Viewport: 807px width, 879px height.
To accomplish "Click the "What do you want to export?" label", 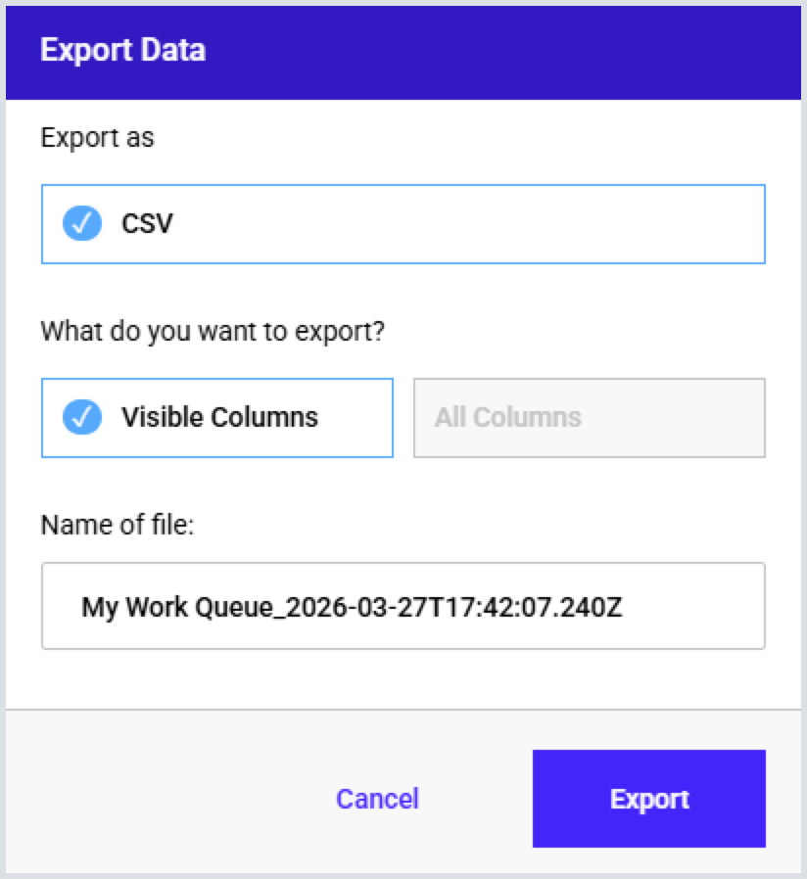I will point(213,331).
